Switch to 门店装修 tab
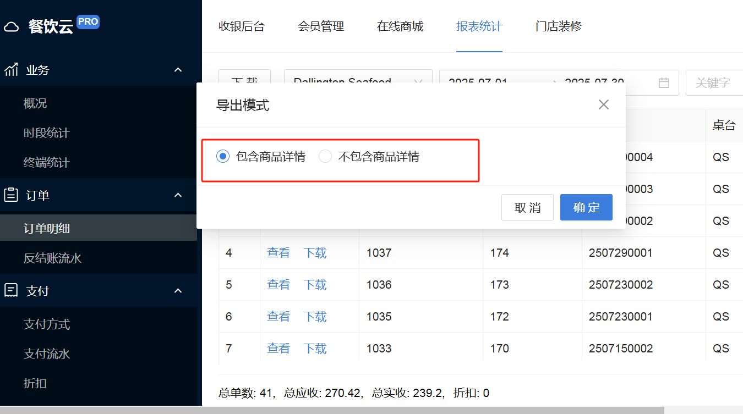 pos(559,26)
